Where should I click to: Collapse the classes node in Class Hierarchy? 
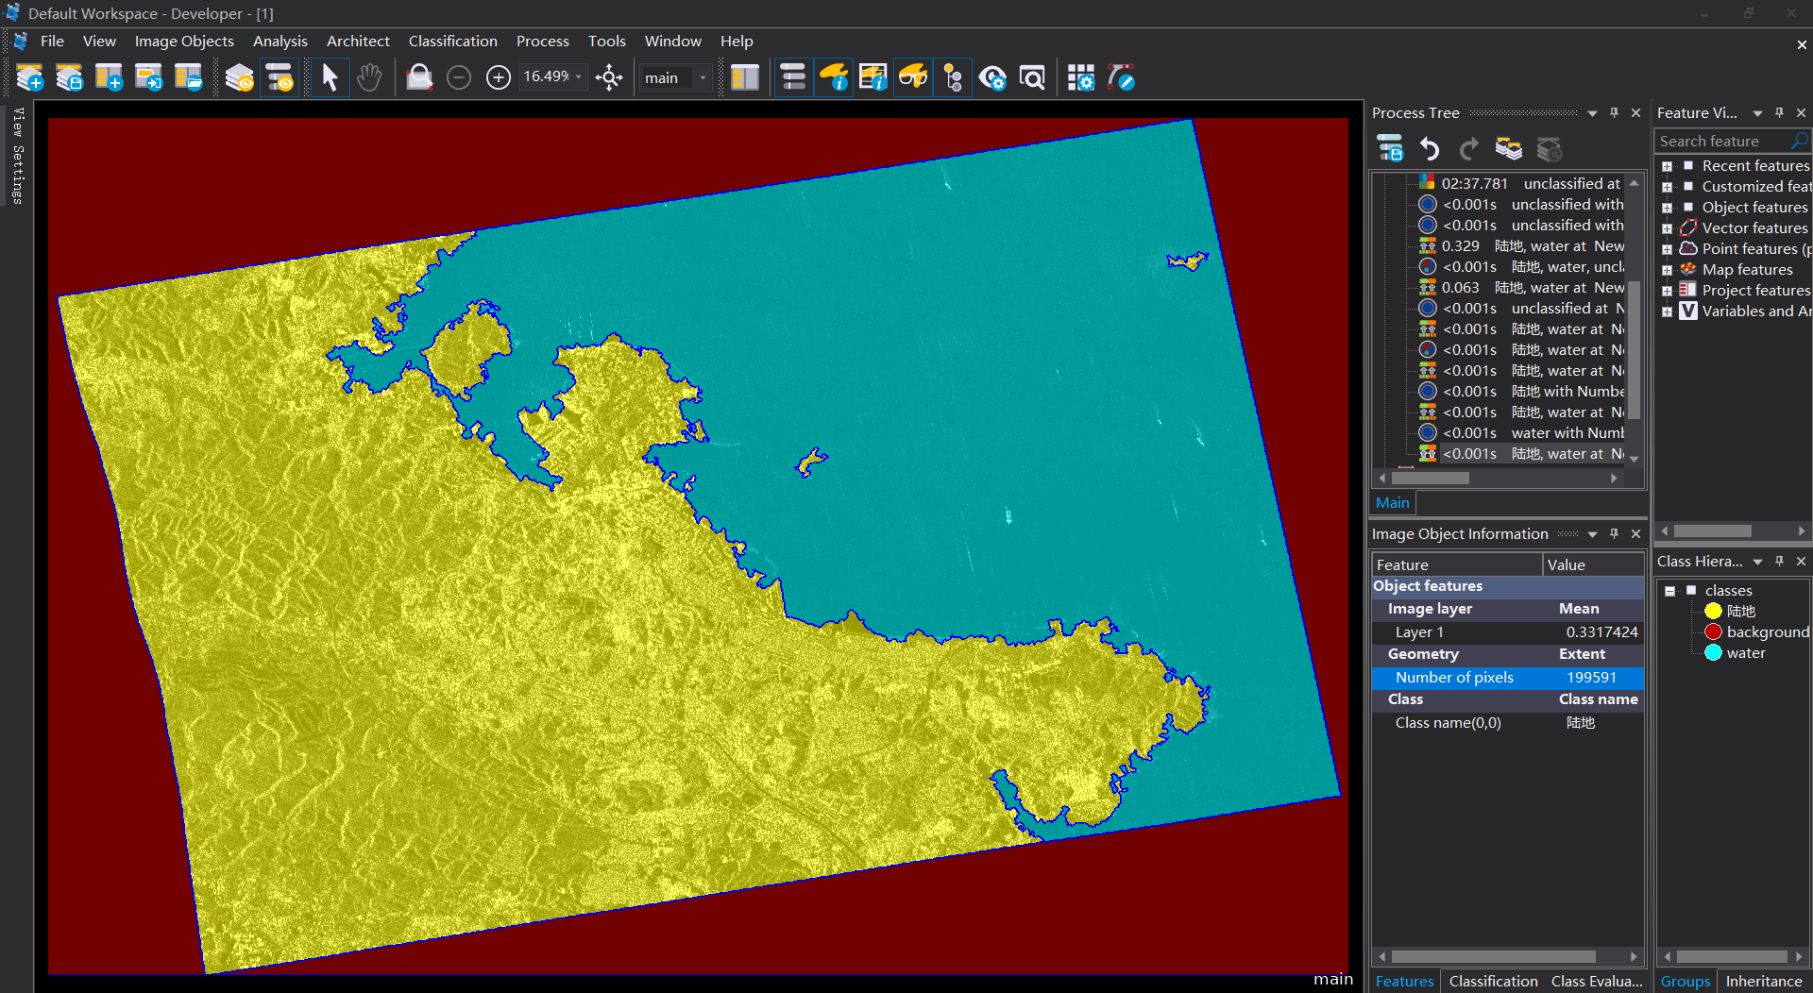[1669, 591]
